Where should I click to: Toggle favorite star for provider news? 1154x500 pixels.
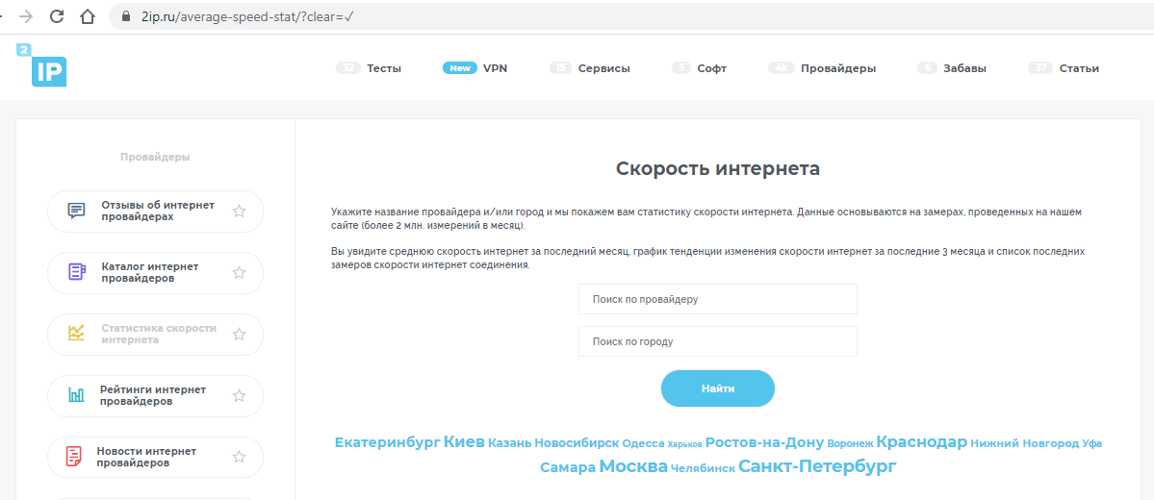(240, 457)
